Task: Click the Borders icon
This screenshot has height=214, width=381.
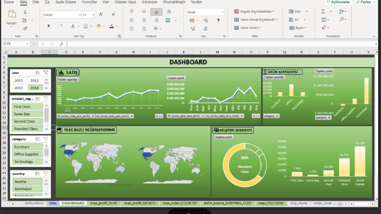Action: pos(86,26)
